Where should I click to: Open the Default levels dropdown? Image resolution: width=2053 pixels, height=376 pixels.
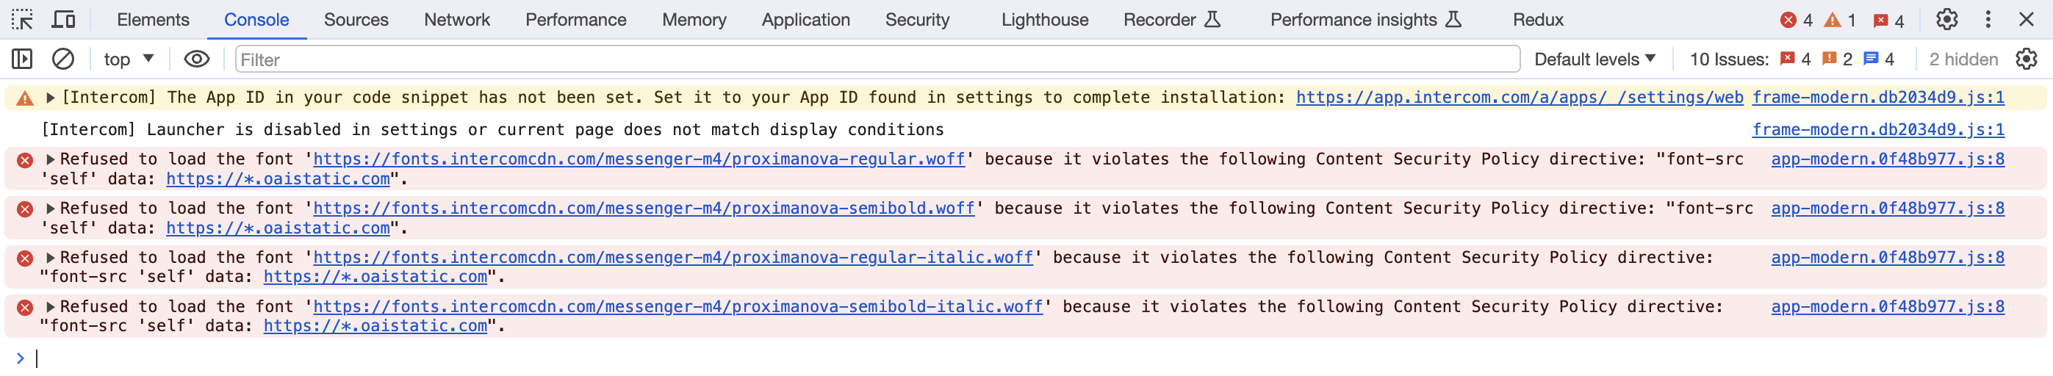click(x=1595, y=59)
